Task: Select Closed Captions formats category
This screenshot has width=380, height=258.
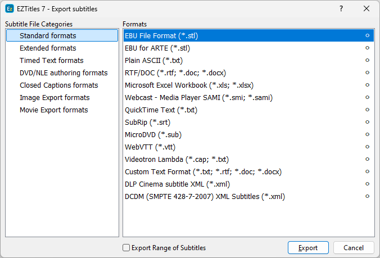Action: (58, 85)
